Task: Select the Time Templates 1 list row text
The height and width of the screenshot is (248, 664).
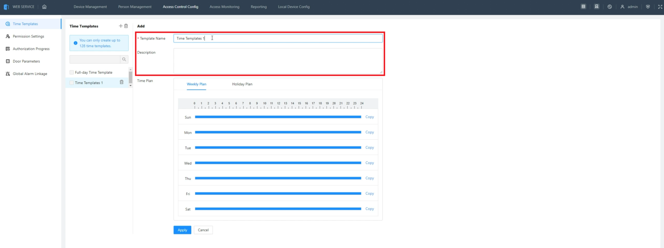Action: pos(89,83)
